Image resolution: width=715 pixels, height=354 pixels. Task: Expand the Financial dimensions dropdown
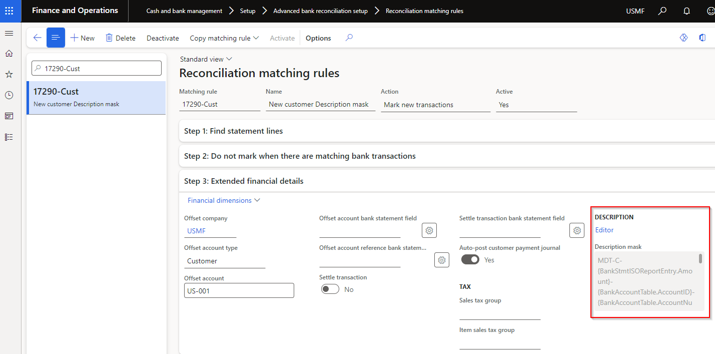pyautogui.click(x=223, y=200)
